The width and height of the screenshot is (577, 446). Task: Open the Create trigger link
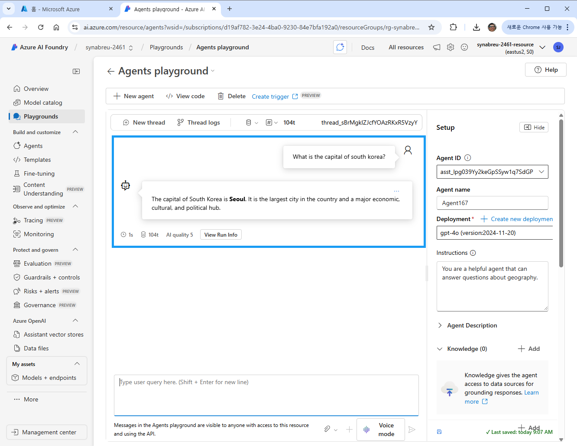[x=275, y=96]
